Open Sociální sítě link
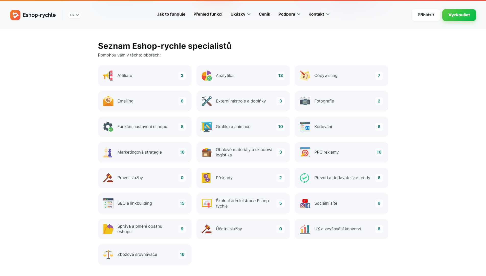The width and height of the screenshot is (486, 276). click(326, 203)
